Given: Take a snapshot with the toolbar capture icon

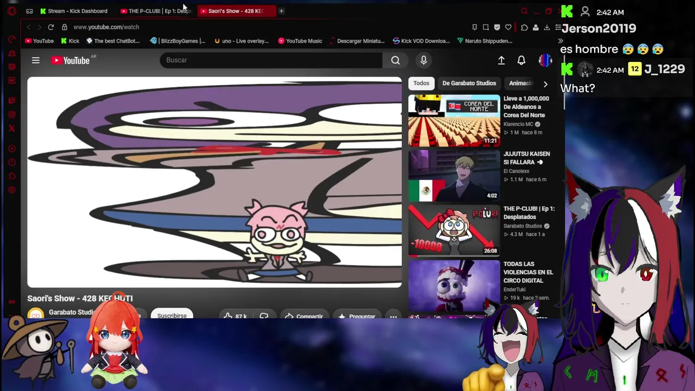Looking at the screenshot, I should pyautogui.click(x=485, y=27).
